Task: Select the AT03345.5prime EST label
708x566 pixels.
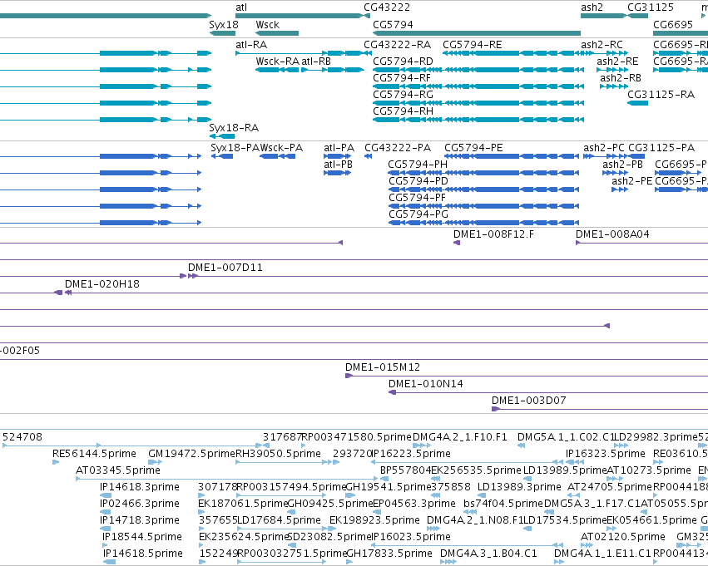Action: (x=118, y=470)
